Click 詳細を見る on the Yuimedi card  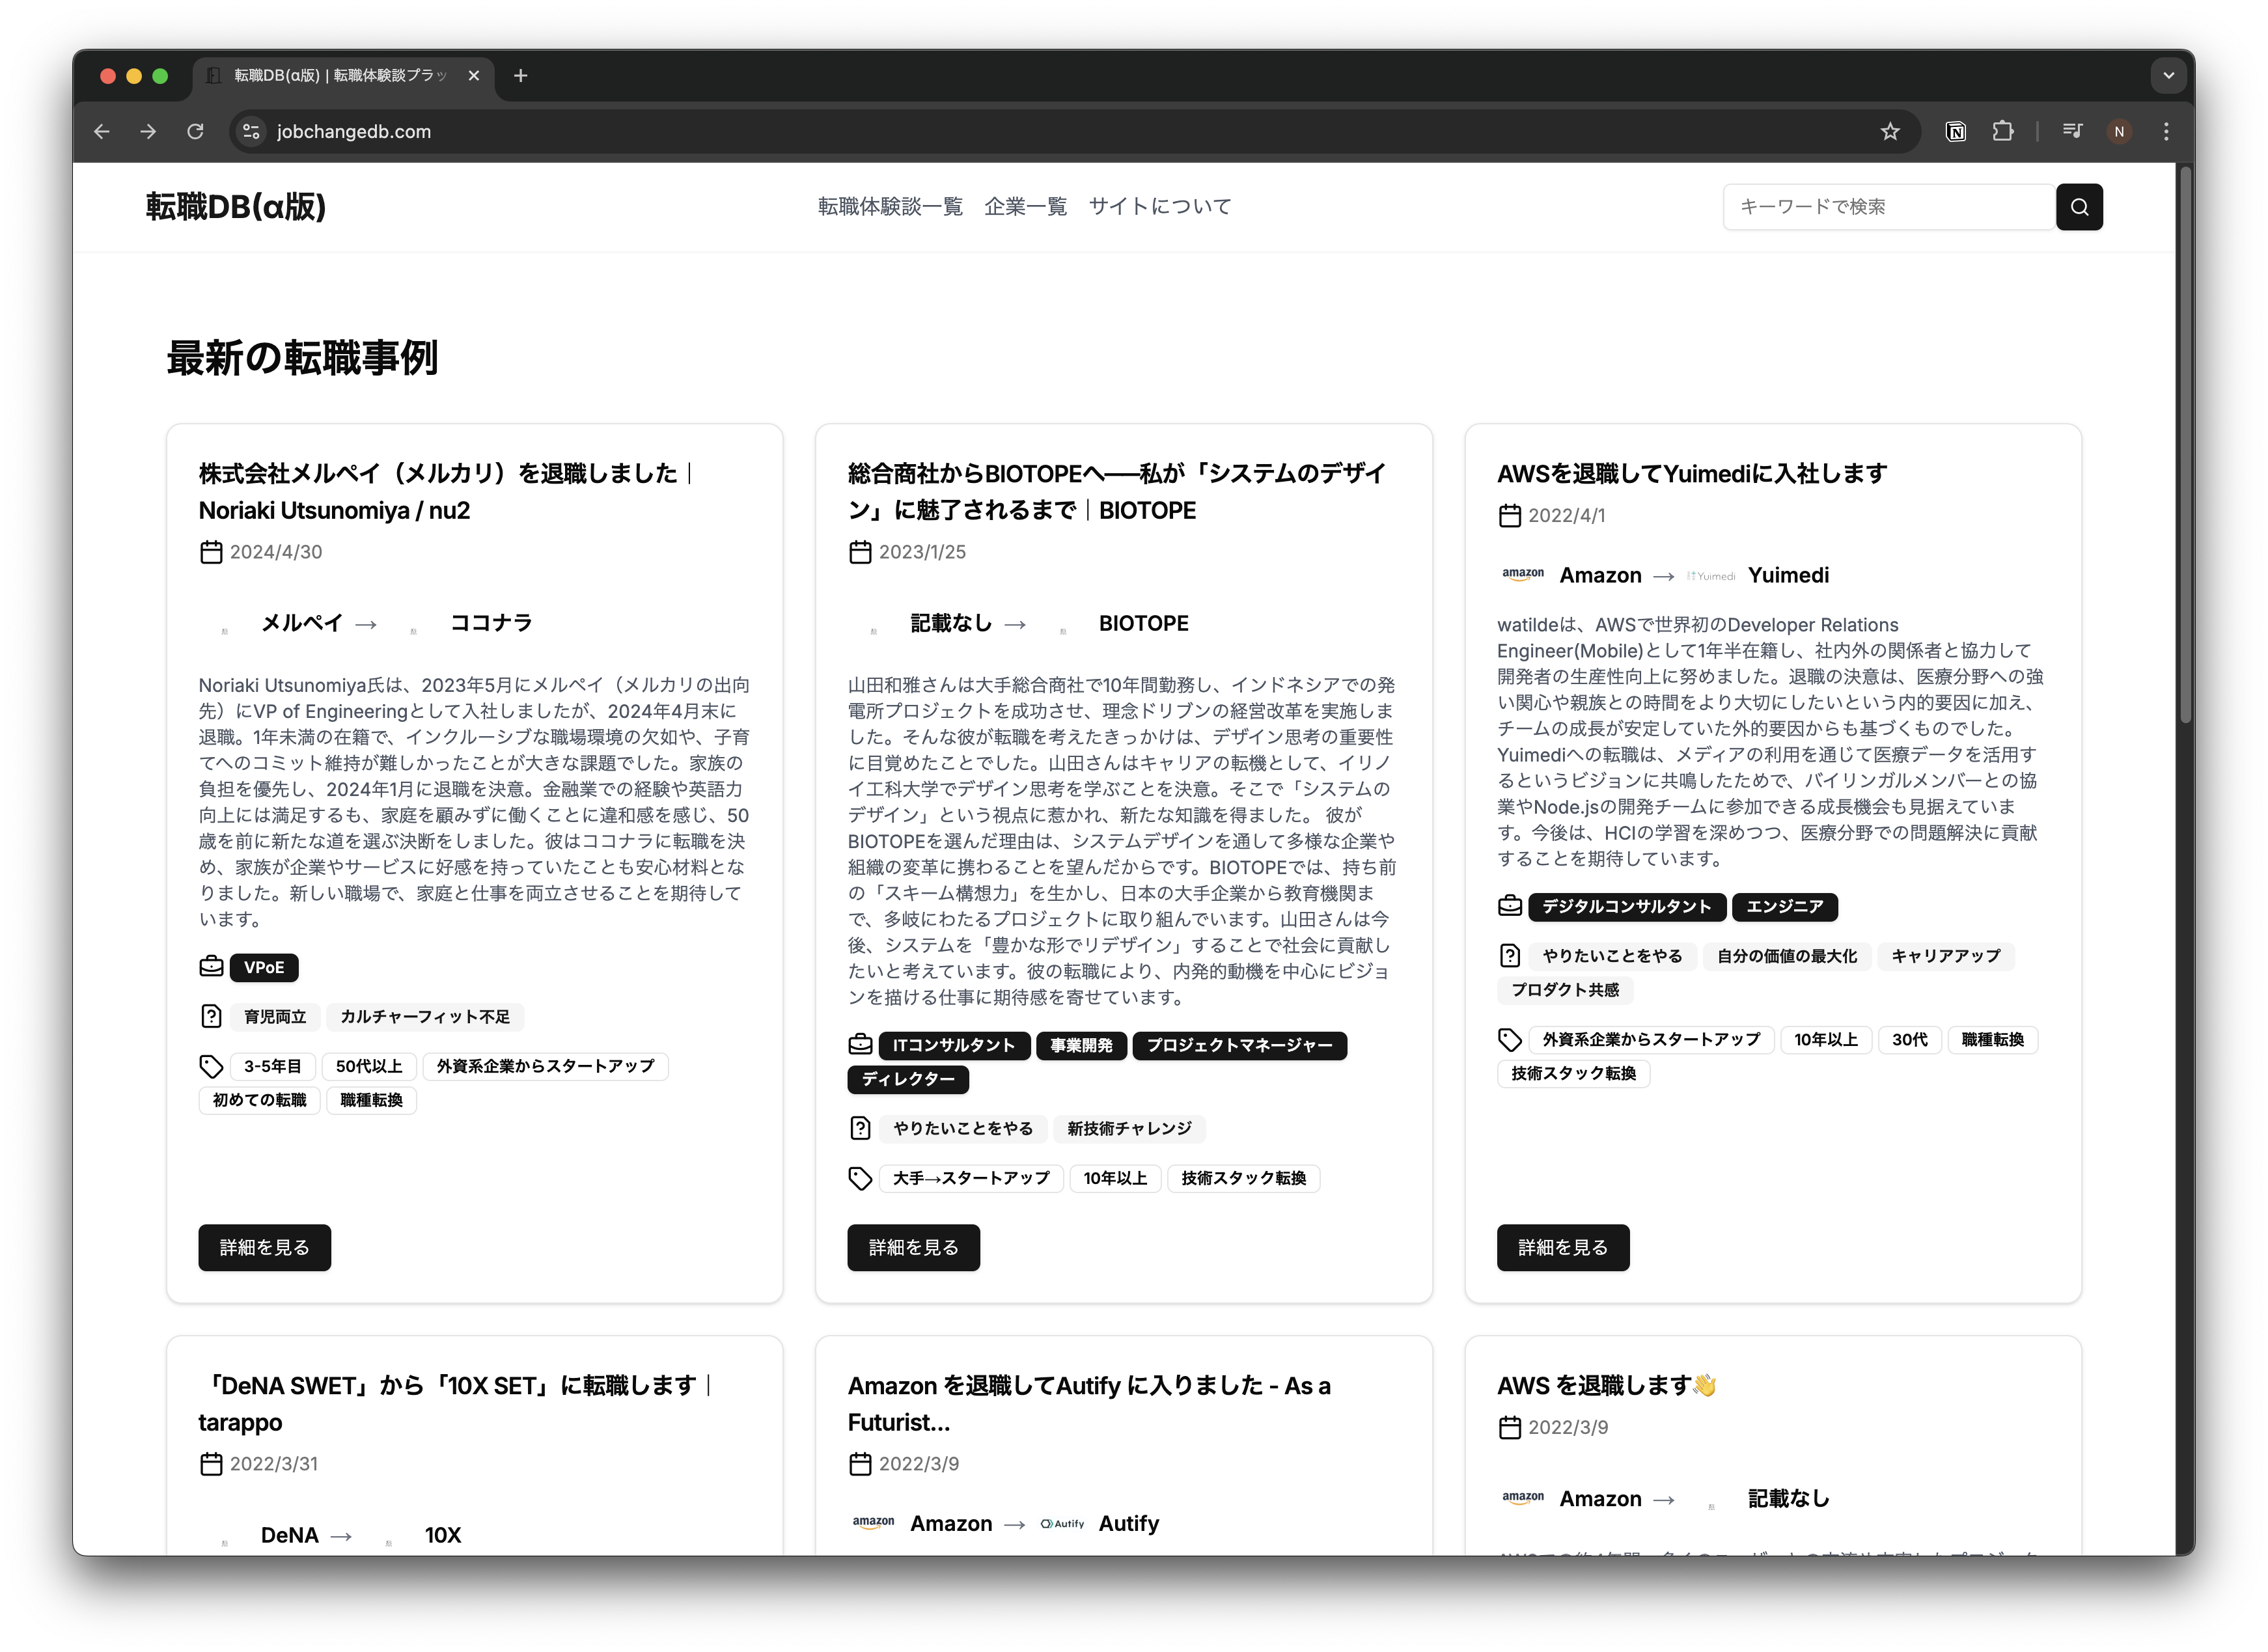coord(1562,1247)
